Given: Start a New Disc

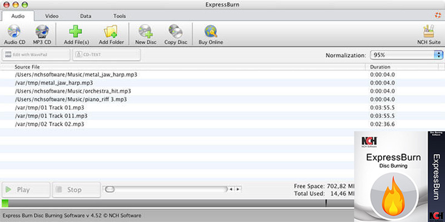Looking at the screenshot, I should (146, 34).
